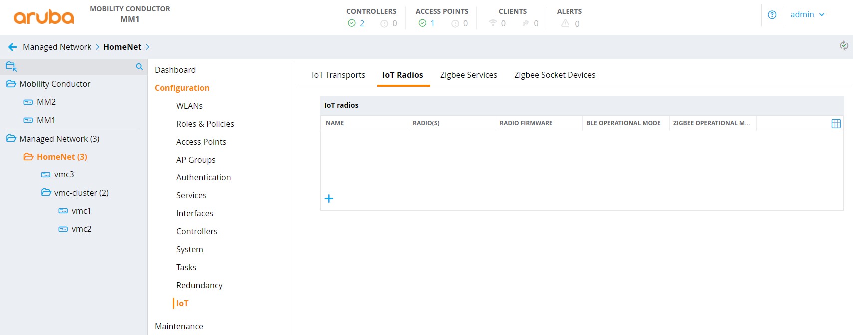Viewport: 853px width, 335px height.
Task: Click CLIENTS header label
Action: pyautogui.click(x=513, y=11)
